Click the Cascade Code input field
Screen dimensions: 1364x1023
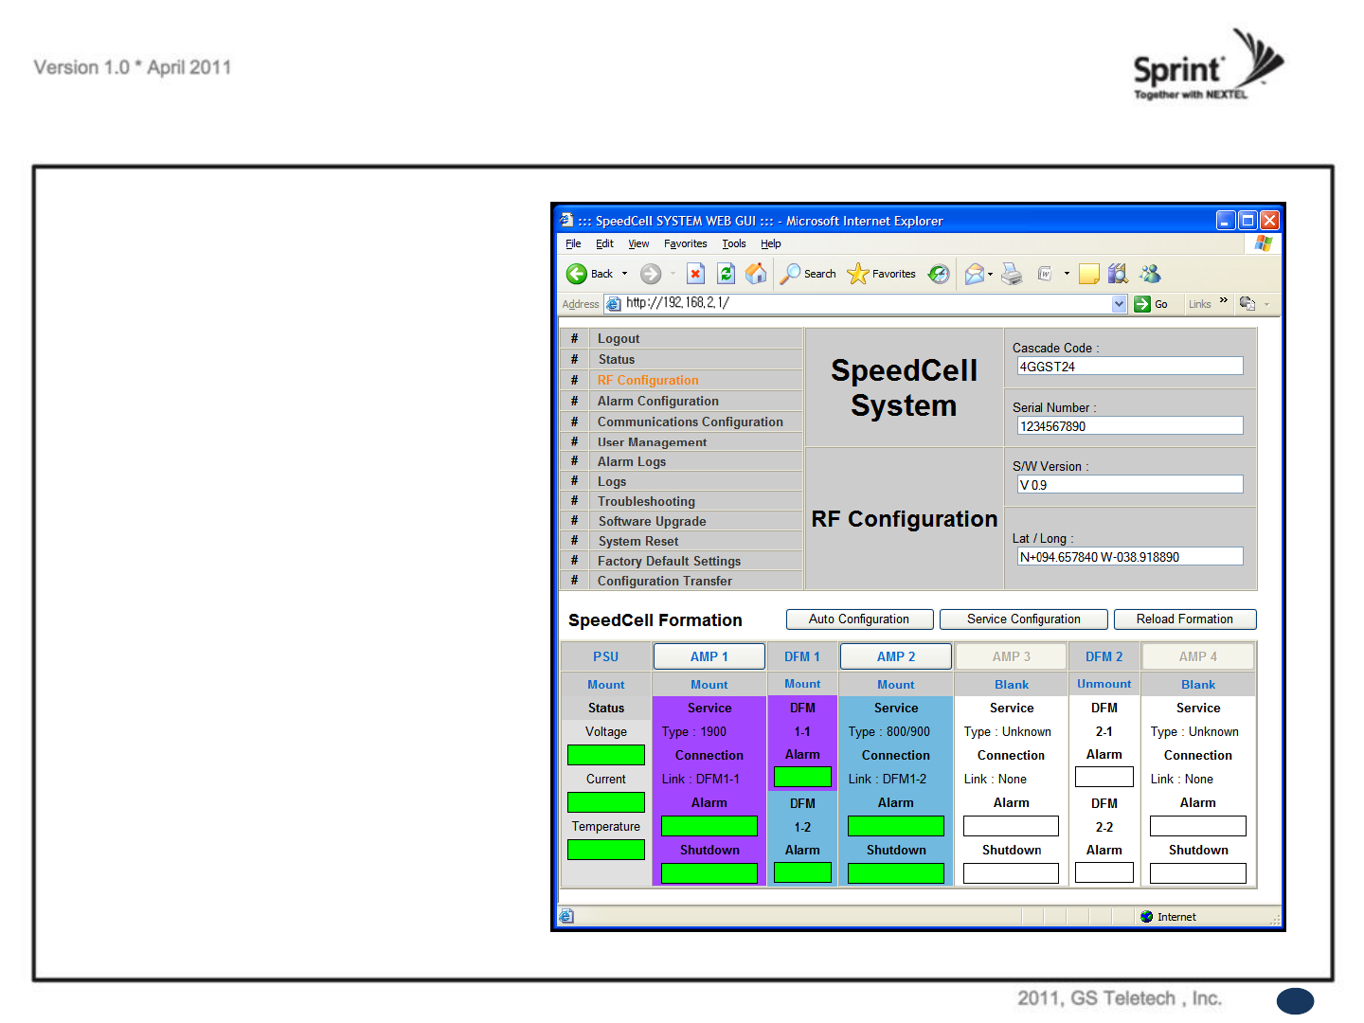point(1130,367)
